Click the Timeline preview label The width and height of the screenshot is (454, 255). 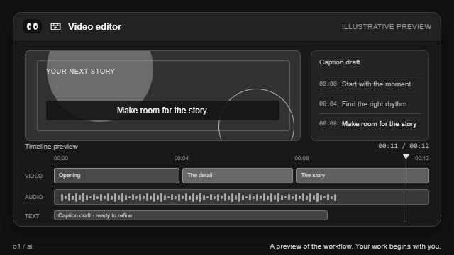[x=51, y=147]
